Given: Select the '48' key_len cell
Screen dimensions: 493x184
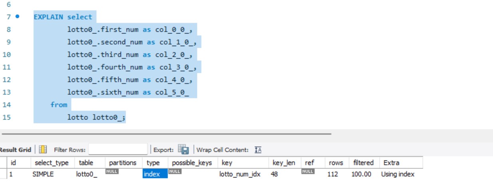Looking at the screenshot, I should (284, 174).
